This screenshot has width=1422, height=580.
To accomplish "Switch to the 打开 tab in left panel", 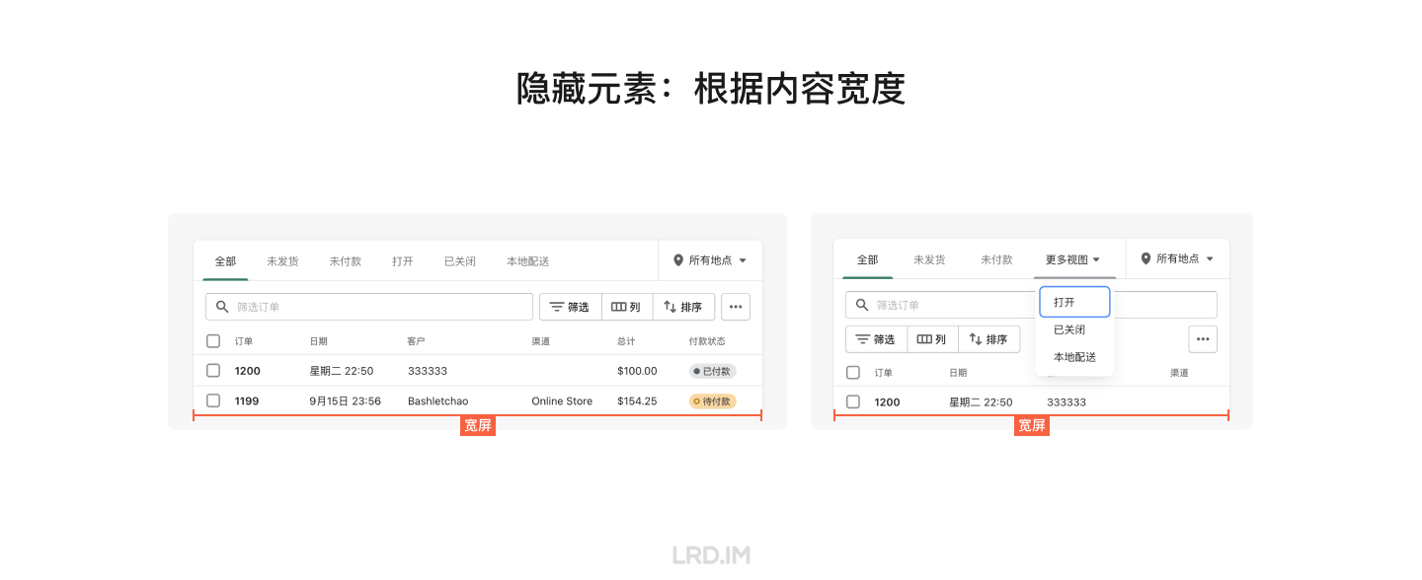I will [x=402, y=261].
